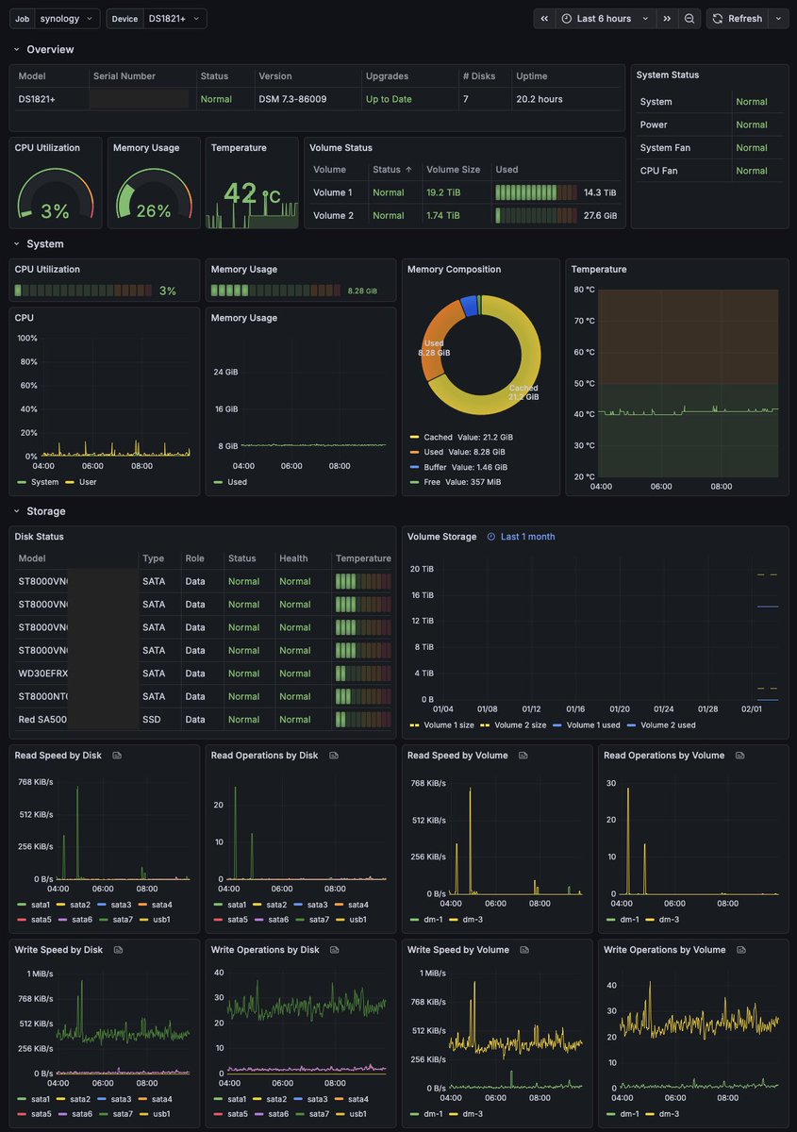Open the Memory Composition panel title menu
The image size is (797, 1132).
454,269
